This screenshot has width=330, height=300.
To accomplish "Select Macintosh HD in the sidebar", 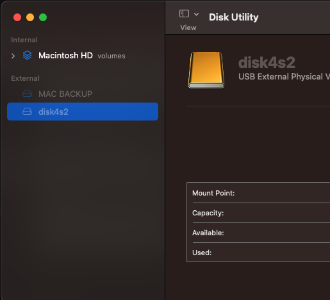I will point(83,56).
